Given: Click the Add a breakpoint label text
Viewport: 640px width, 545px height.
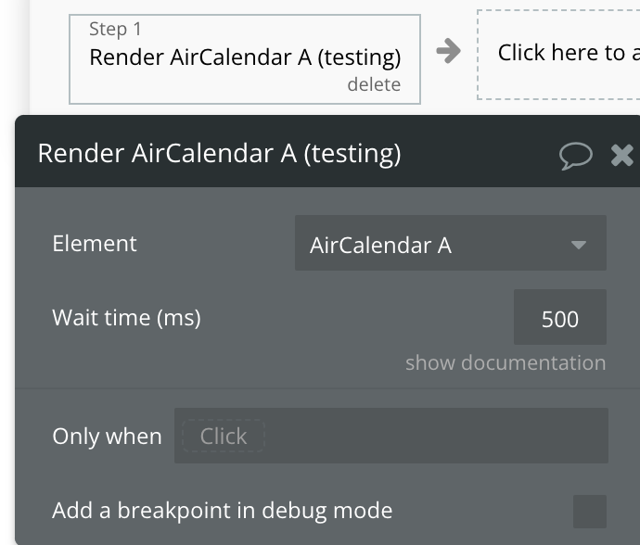Looking at the screenshot, I should [223, 511].
